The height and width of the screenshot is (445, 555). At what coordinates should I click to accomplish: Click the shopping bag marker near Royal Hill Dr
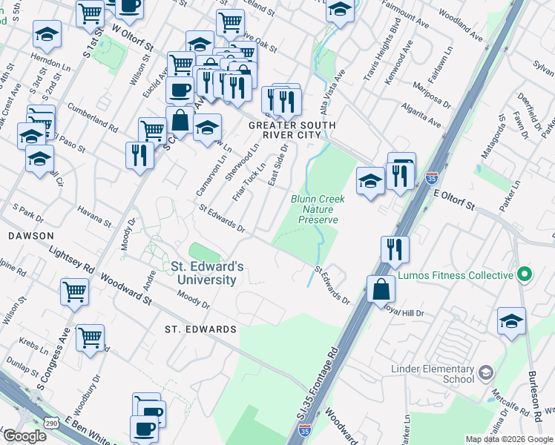pos(381,290)
